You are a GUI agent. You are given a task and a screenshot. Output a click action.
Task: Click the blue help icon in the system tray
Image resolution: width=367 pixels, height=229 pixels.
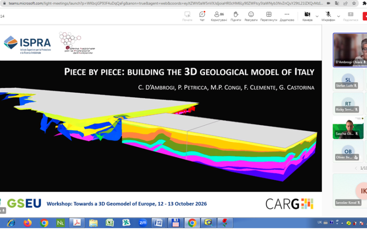[x=331, y=223]
